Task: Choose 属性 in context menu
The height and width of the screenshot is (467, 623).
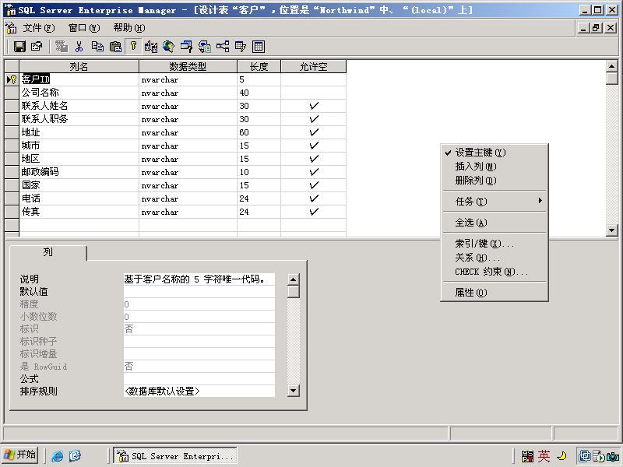Action: click(495, 293)
